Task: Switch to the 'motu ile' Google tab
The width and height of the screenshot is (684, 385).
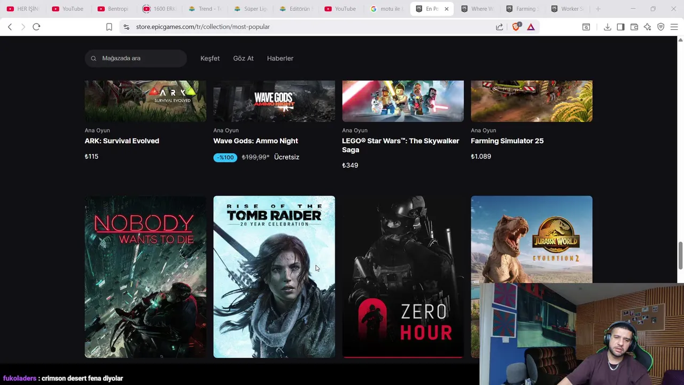Action: click(386, 9)
